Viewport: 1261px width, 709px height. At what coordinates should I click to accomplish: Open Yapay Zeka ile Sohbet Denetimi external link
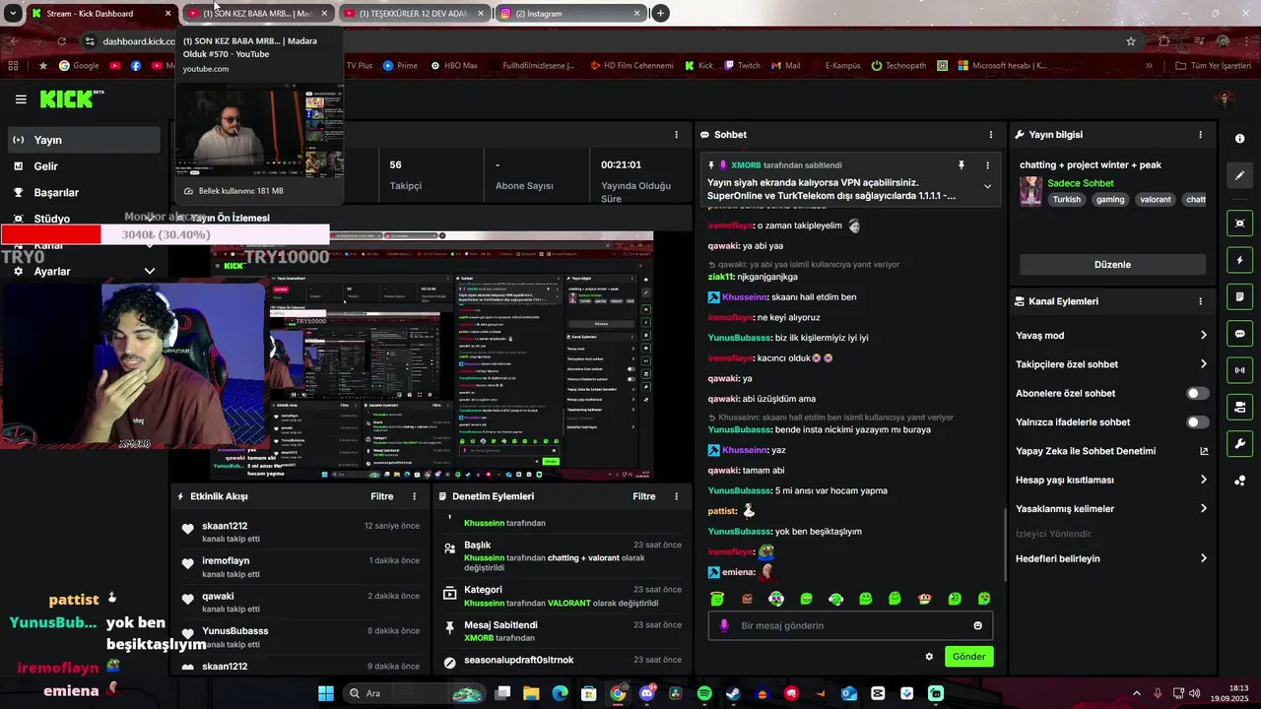tap(1204, 451)
